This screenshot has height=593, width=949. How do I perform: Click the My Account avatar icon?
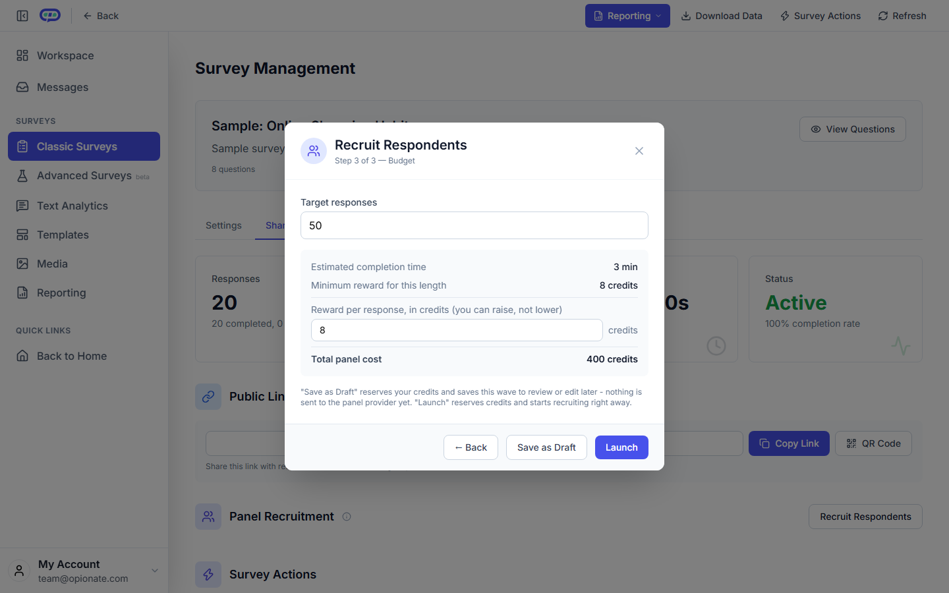(x=19, y=571)
